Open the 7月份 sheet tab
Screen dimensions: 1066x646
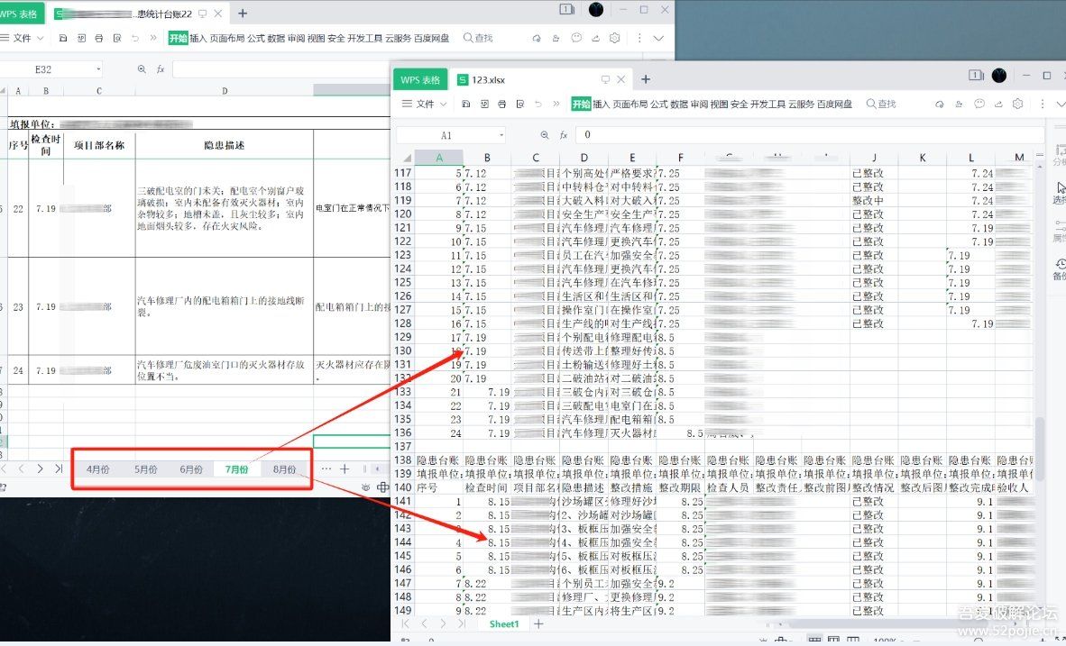pyautogui.click(x=236, y=469)
